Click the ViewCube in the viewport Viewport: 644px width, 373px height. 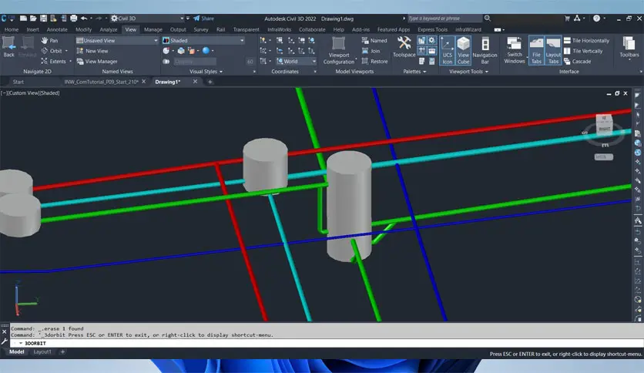point(604,125)
